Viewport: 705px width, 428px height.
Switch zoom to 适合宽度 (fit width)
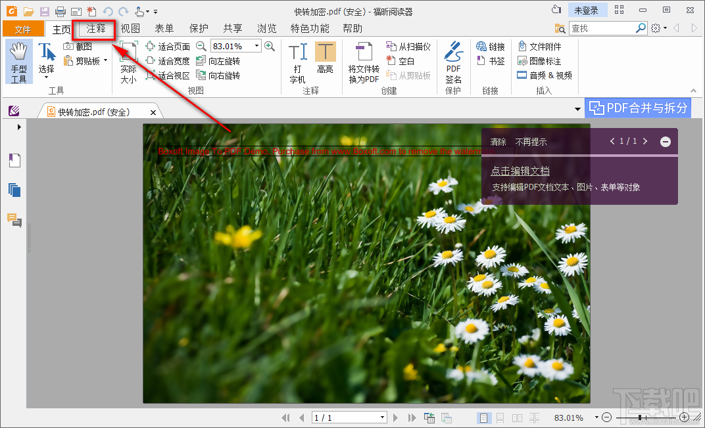[172, 60]
